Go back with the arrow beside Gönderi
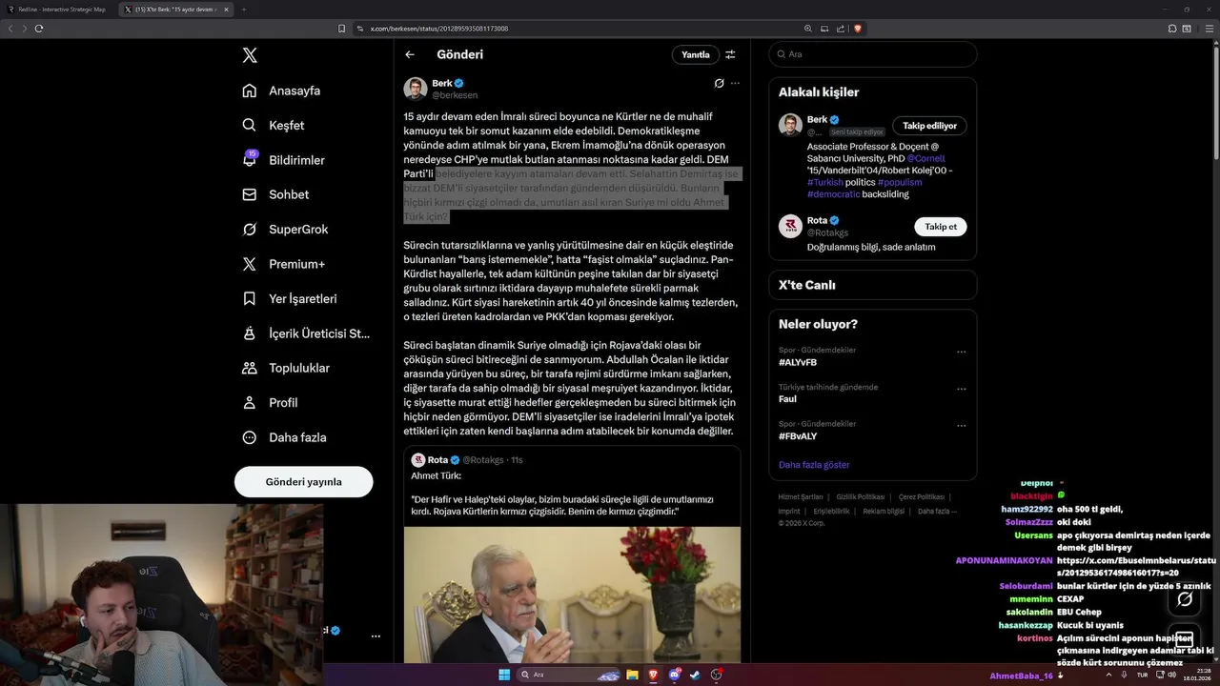The height and width of the screenshot is (686, 1220). pyautogui.click(x=410, y=54)
